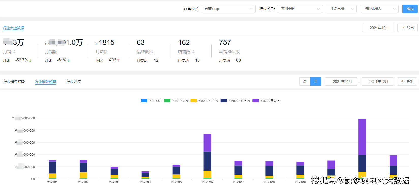
Task: Click the 202102 axis label
Action: point(83,182)
